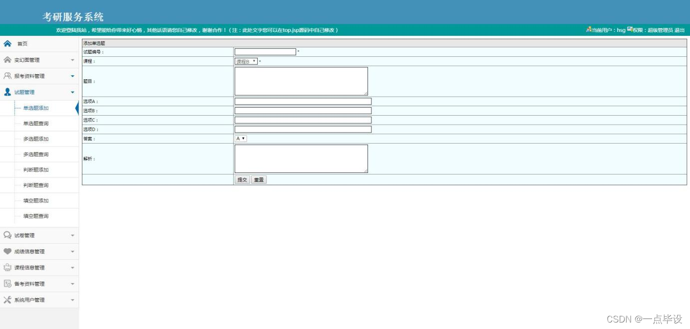Expand the 备考资料管理 arrow
The height and width of the screenshot is (329, 690).
(72, 284)
